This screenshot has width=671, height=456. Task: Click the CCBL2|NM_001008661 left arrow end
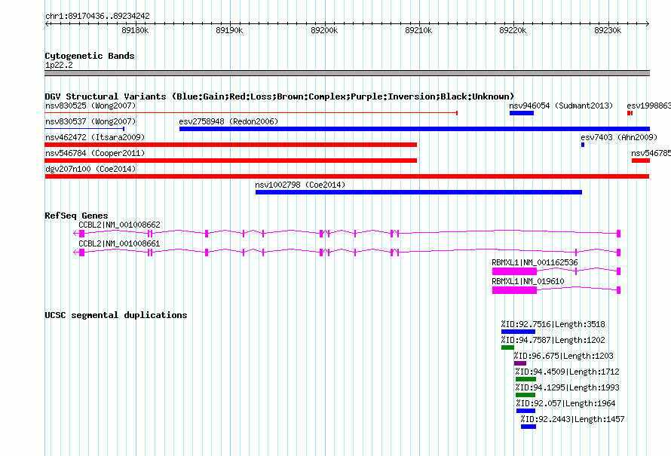point(75,252)
